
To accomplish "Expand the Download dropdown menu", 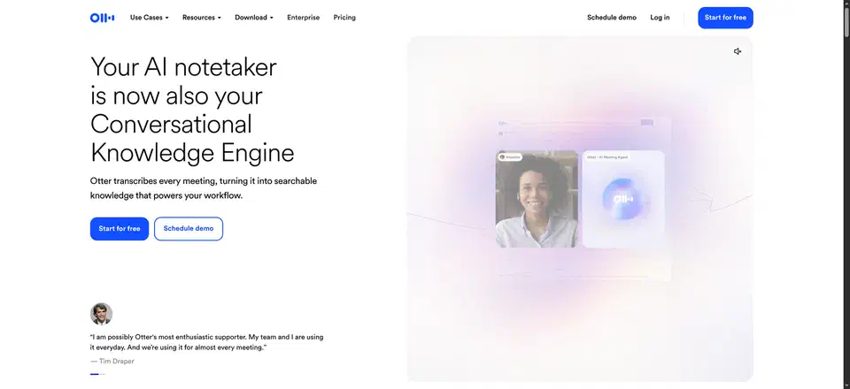I will 254,18.
